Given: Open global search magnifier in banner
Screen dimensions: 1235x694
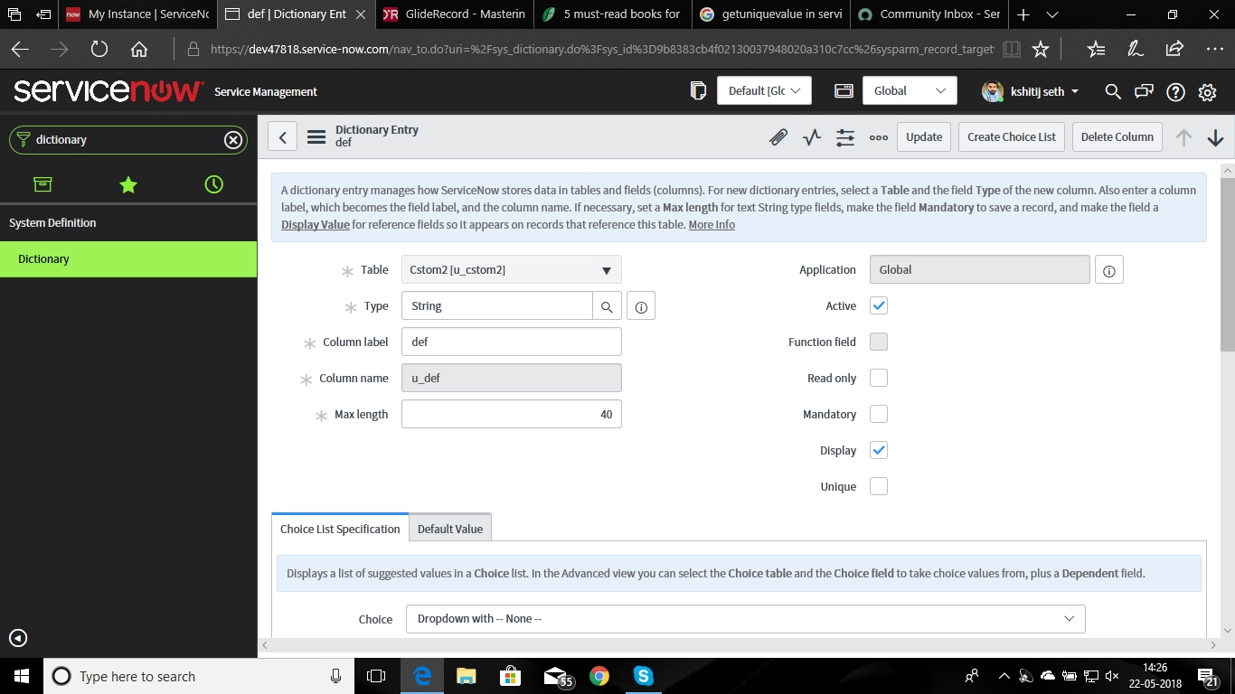Looking at the screenshot, I should 1113,91.
